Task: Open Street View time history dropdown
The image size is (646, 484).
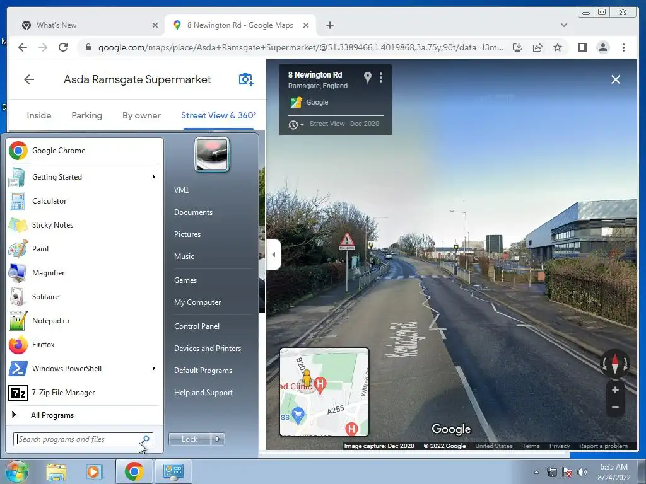Action: point(296,124)
